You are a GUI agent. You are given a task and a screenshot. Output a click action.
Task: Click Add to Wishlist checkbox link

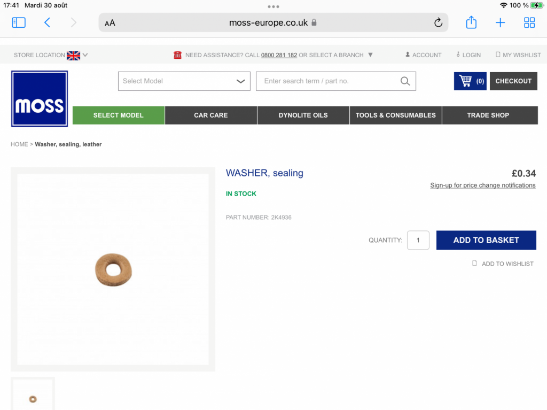click(503, 264)
